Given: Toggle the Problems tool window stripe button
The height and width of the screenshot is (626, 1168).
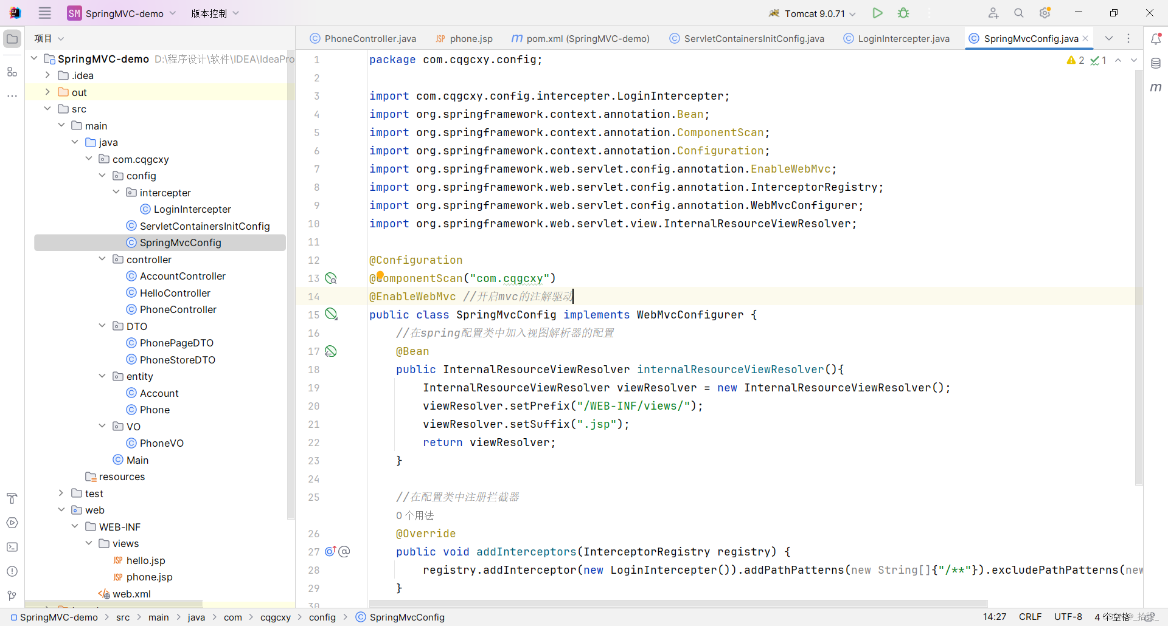Looking at the screenshot, I should [x=12, y=571].
